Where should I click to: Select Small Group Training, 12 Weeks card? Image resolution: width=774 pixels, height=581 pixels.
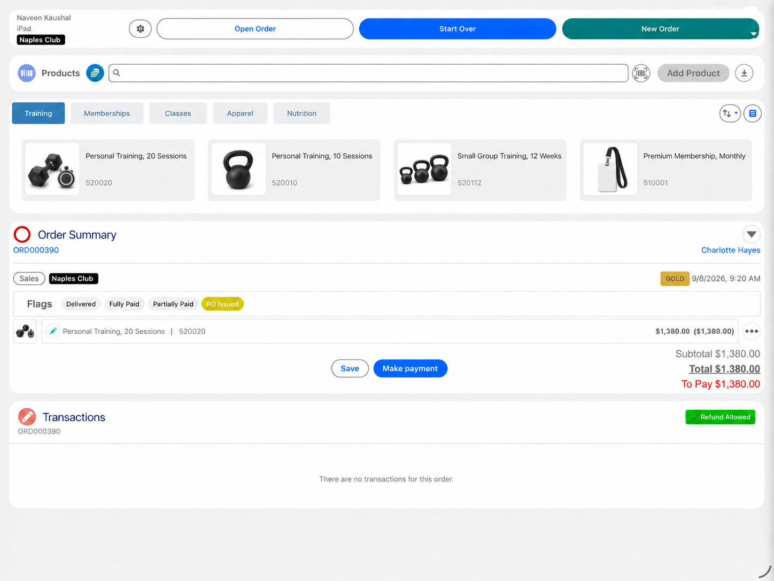point(480,170)
